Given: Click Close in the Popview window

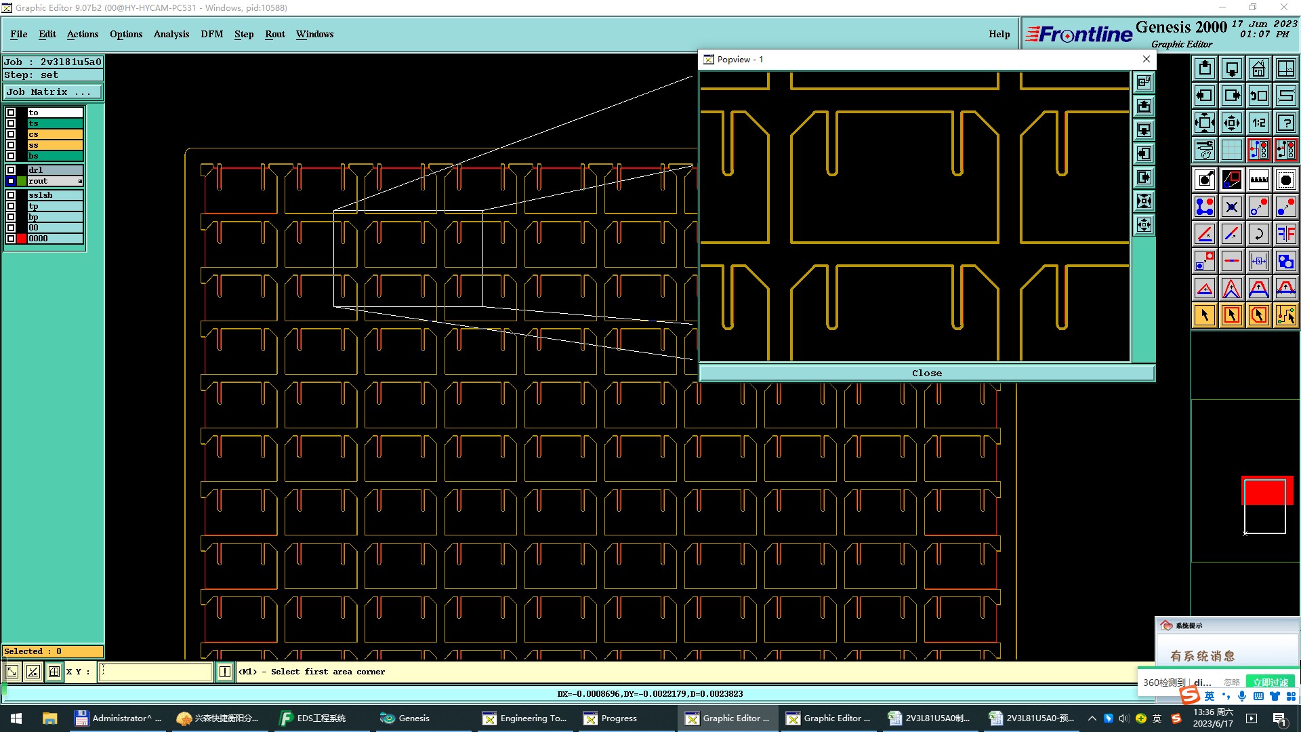Looking at the screenshot, I should [x=926, y=373].
